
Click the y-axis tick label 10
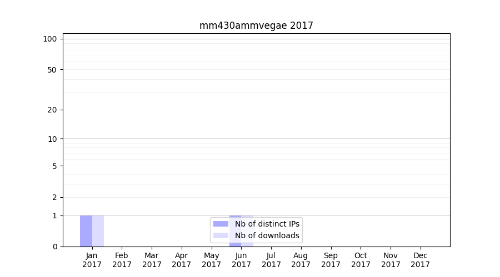click(x=52, y=139)
